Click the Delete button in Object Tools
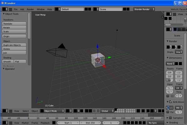The width and height of the screenshot is (187, 125). pyautogui.click(x=14, y=49)
